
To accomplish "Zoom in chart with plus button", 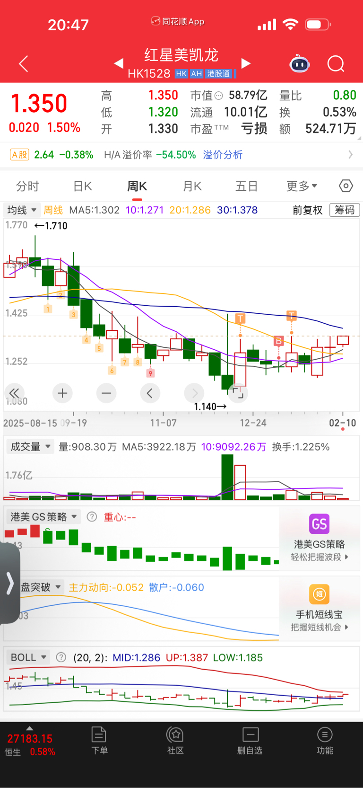I will pyautogui.click(x=62, y=393).
